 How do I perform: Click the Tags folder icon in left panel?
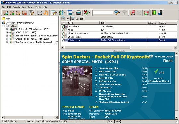pyautogui.click(x=3, y=18)
